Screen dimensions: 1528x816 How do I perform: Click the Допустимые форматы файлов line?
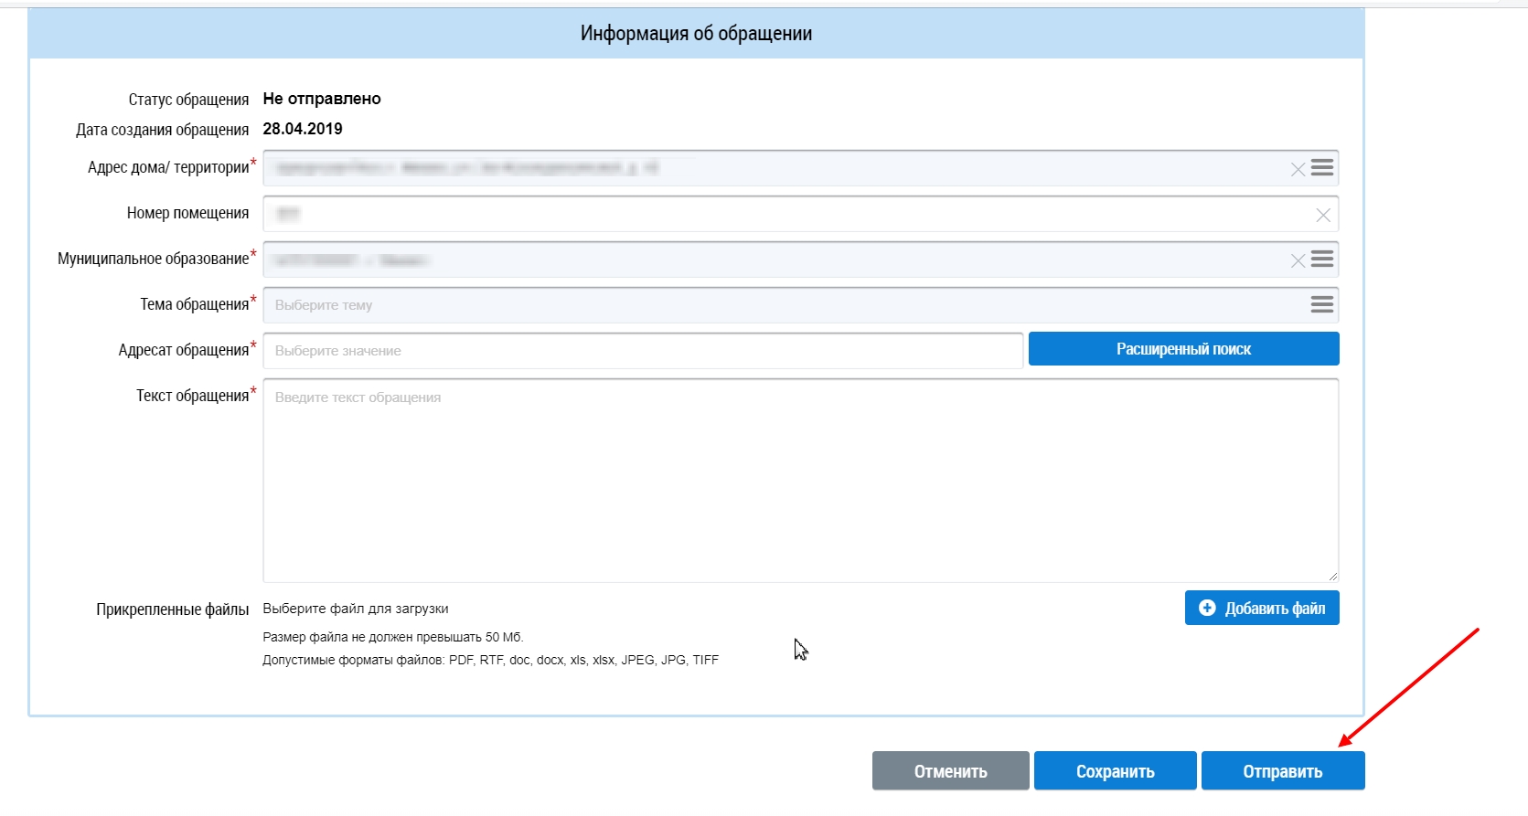pos(491,660)
